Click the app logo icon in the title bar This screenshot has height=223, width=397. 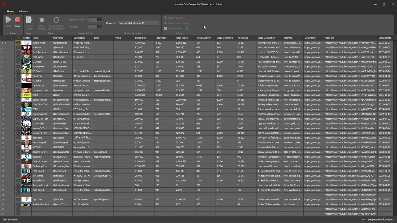4,4
